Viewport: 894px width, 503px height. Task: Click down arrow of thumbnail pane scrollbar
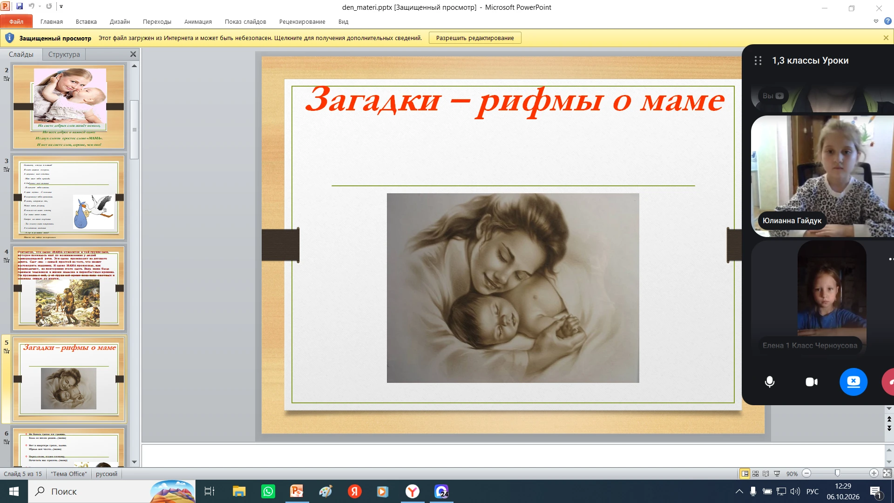tap(135, 462)
